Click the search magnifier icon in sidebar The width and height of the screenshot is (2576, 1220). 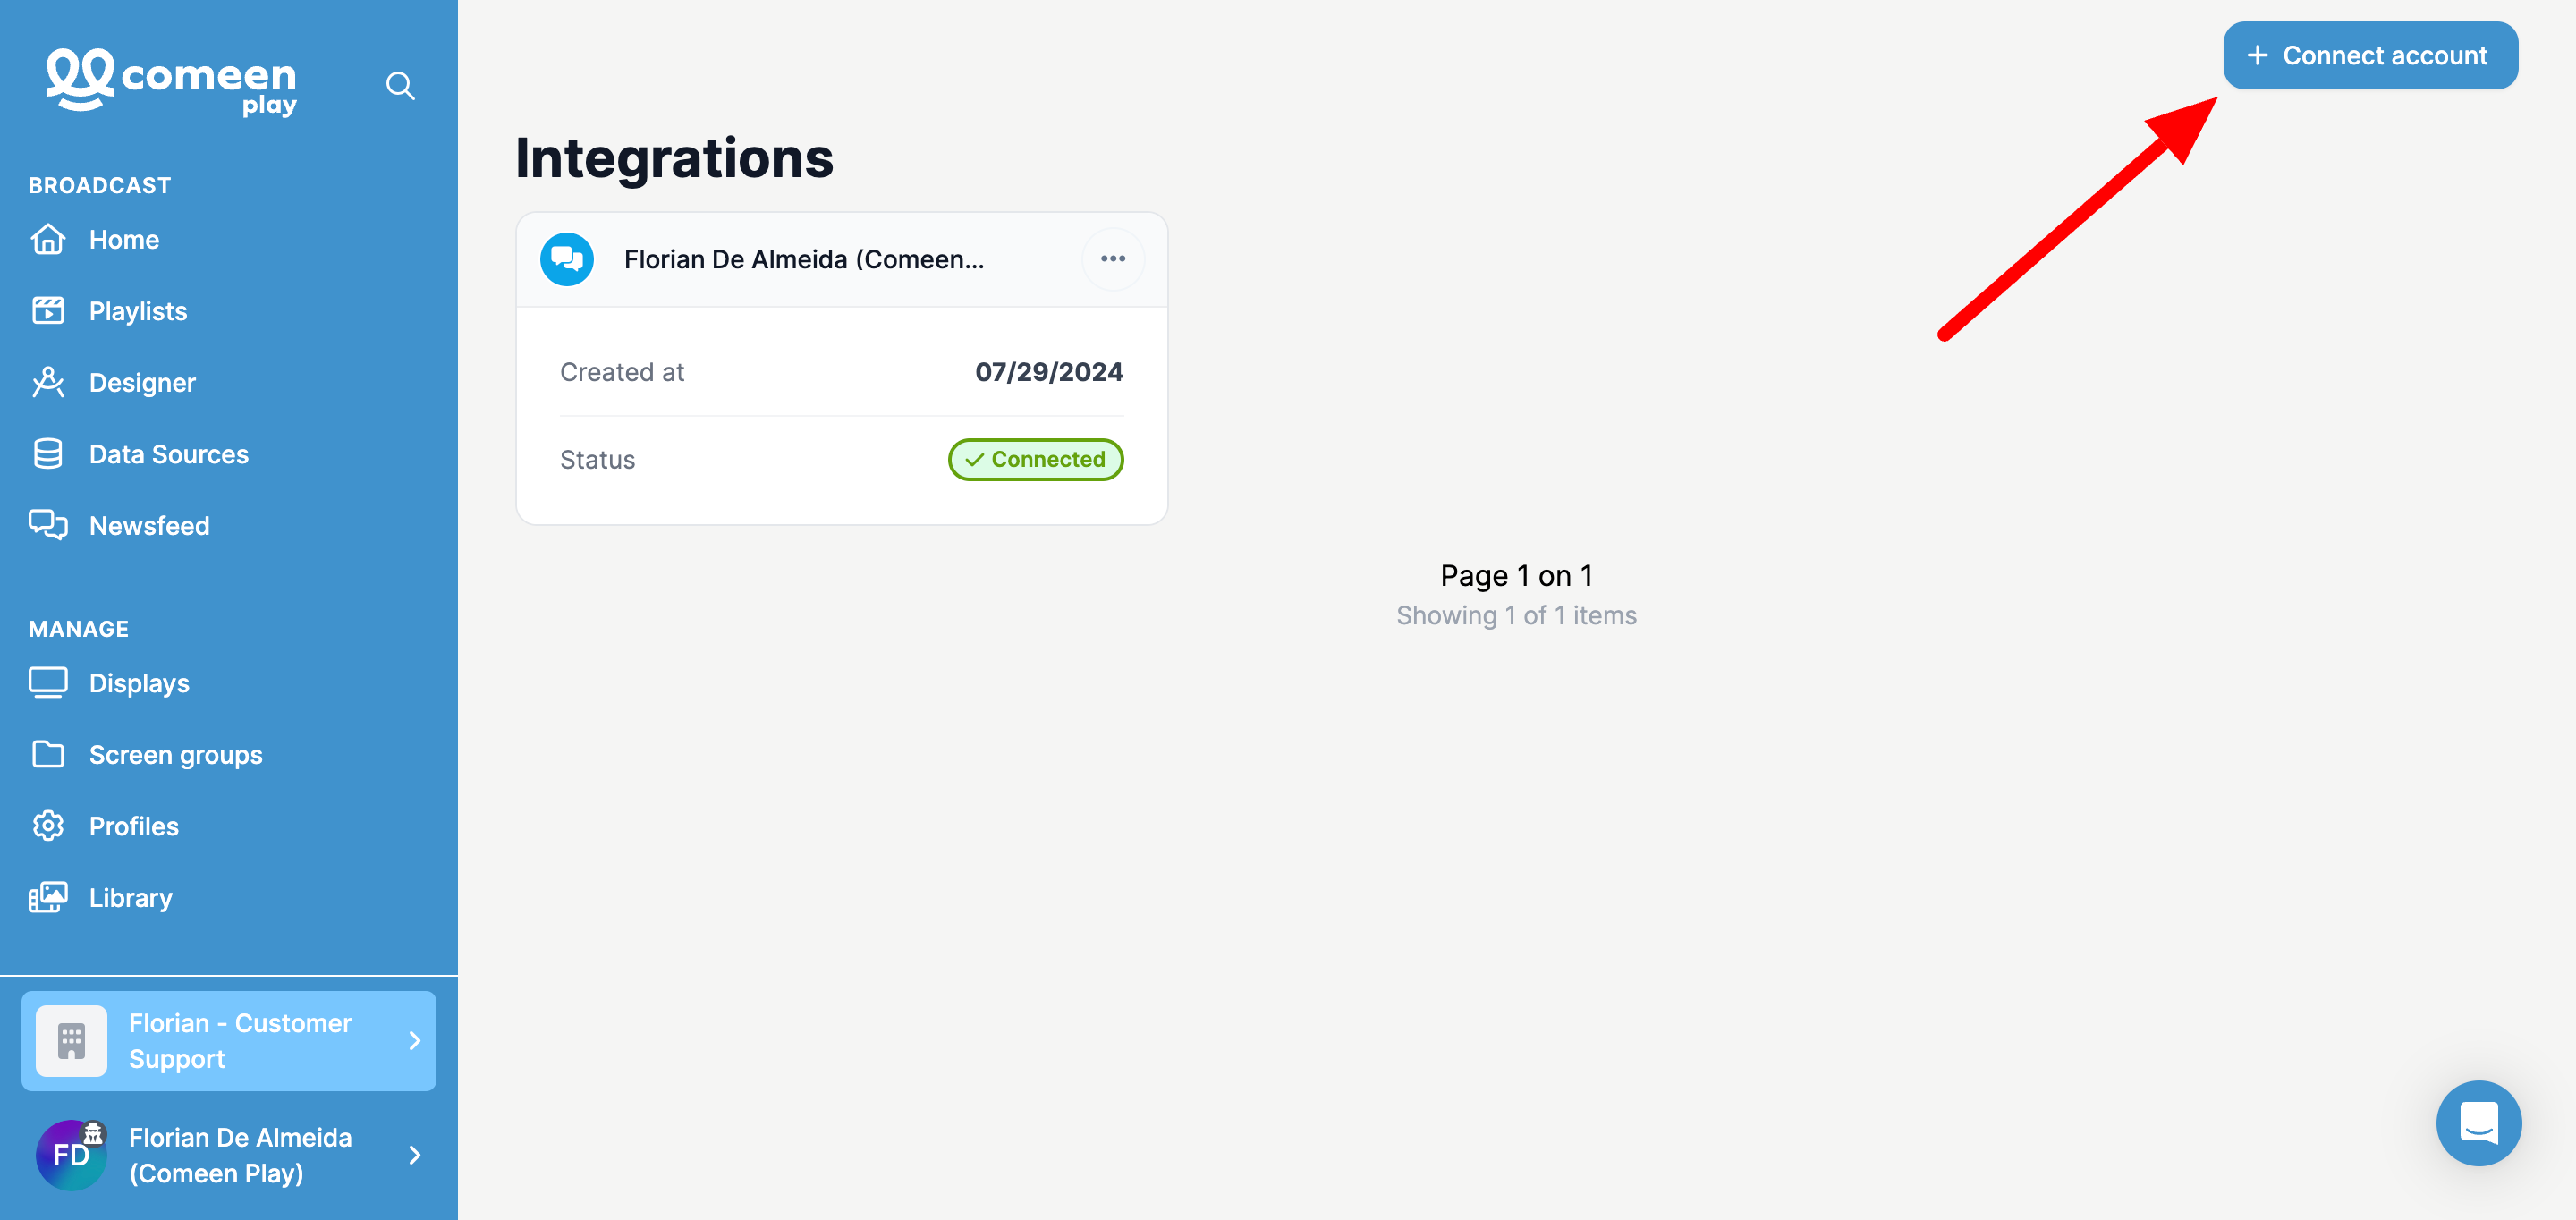pyautogui.click(x=400, y=85)
